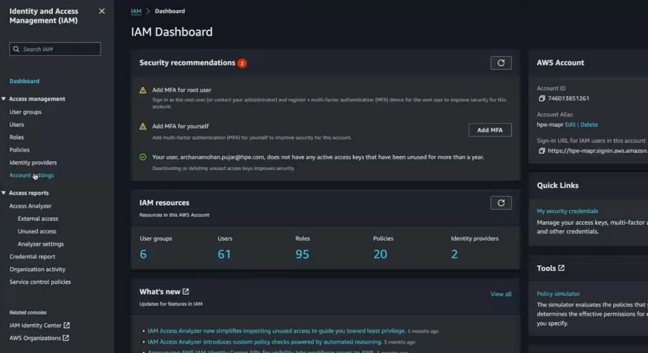
Task: Click the warning icon beside Add MFA for root user
Action: pos(143,90)
